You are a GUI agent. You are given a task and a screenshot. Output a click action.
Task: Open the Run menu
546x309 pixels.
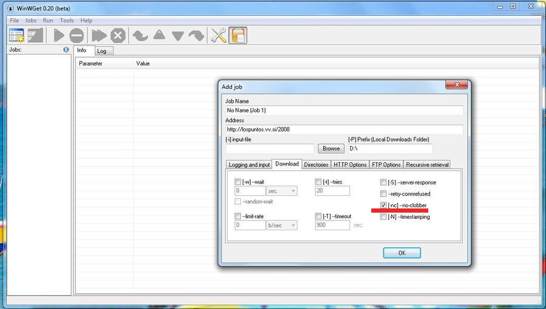click(x=48, y=21)
